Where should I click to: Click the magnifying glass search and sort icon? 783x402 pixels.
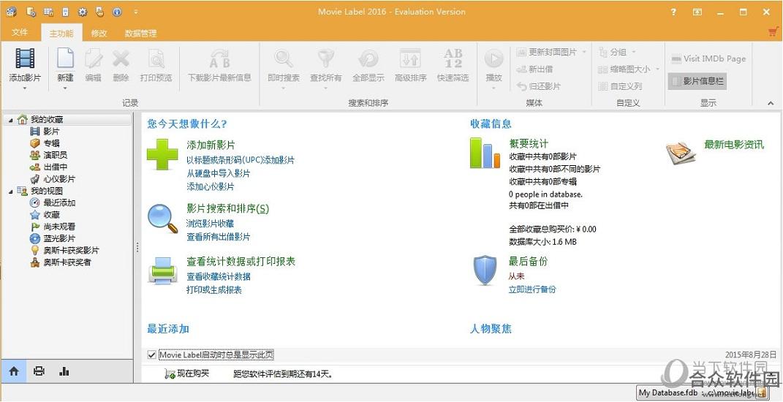163,219
